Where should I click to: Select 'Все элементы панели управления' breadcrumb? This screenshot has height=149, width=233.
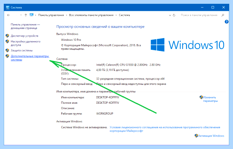(91, 15)
